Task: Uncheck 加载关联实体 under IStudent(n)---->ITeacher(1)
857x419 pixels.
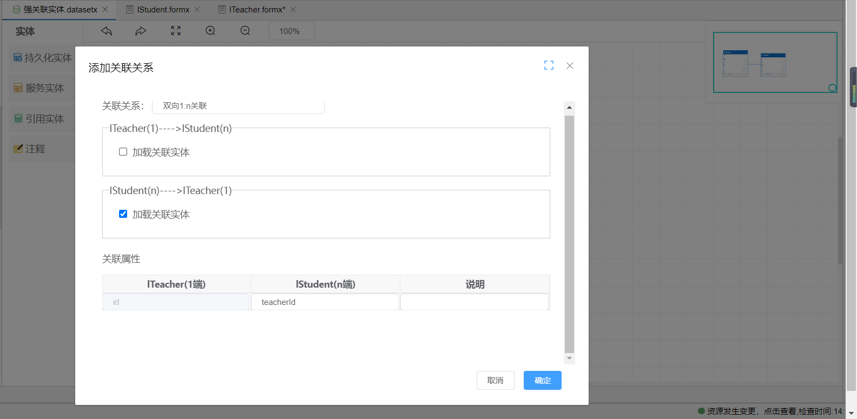Action: click(123, 214)
